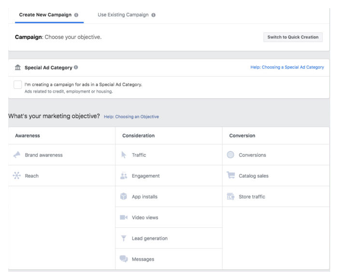
Task: Click the Messages chat bubbles icon
Action: pos(124,259)
